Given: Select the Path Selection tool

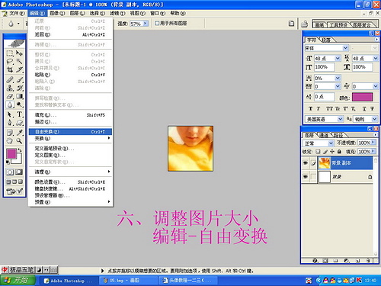Looking at the screenshot, I should (10, 114).
